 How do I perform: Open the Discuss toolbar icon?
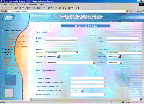(x=78, y=8)
